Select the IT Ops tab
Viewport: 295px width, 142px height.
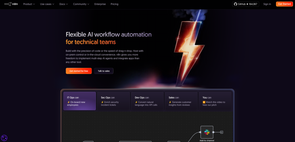pyautogui.click(x=80, y=101)
